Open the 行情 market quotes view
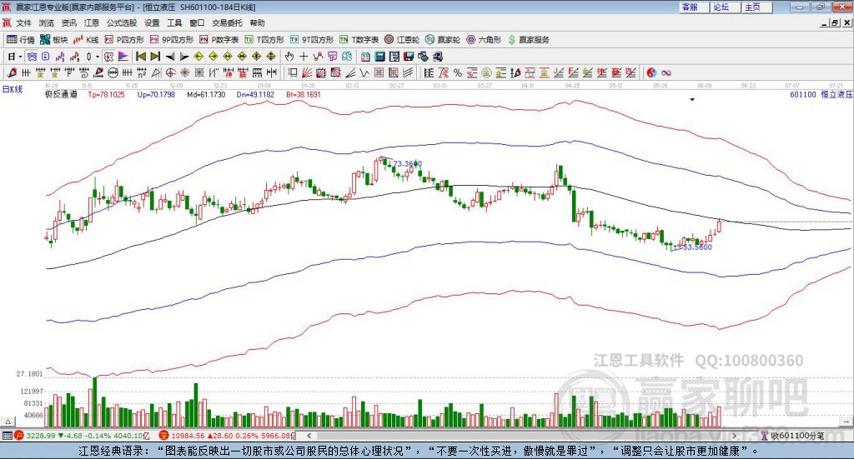The height and width of the screenshot is (459, 854). (20, 40)
